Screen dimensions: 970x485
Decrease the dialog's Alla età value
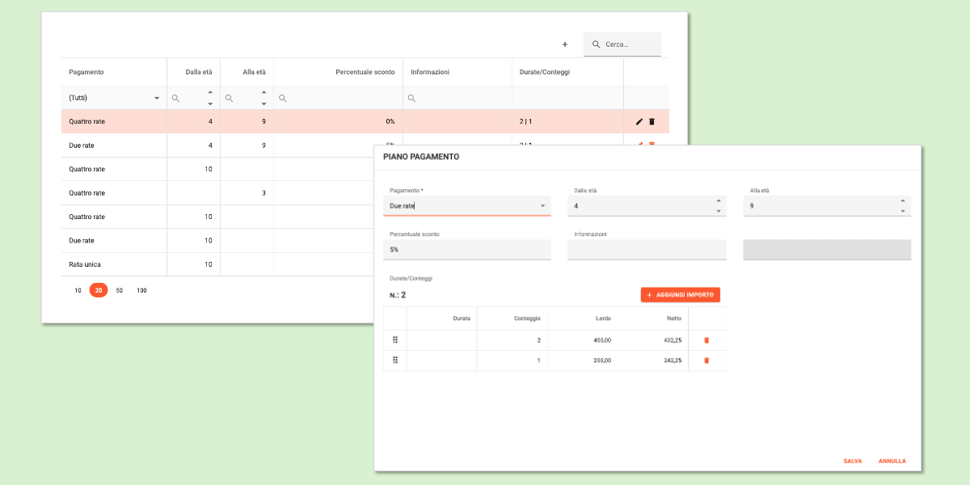[903, 211]
